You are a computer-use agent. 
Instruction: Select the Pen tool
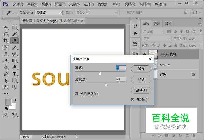6,74
